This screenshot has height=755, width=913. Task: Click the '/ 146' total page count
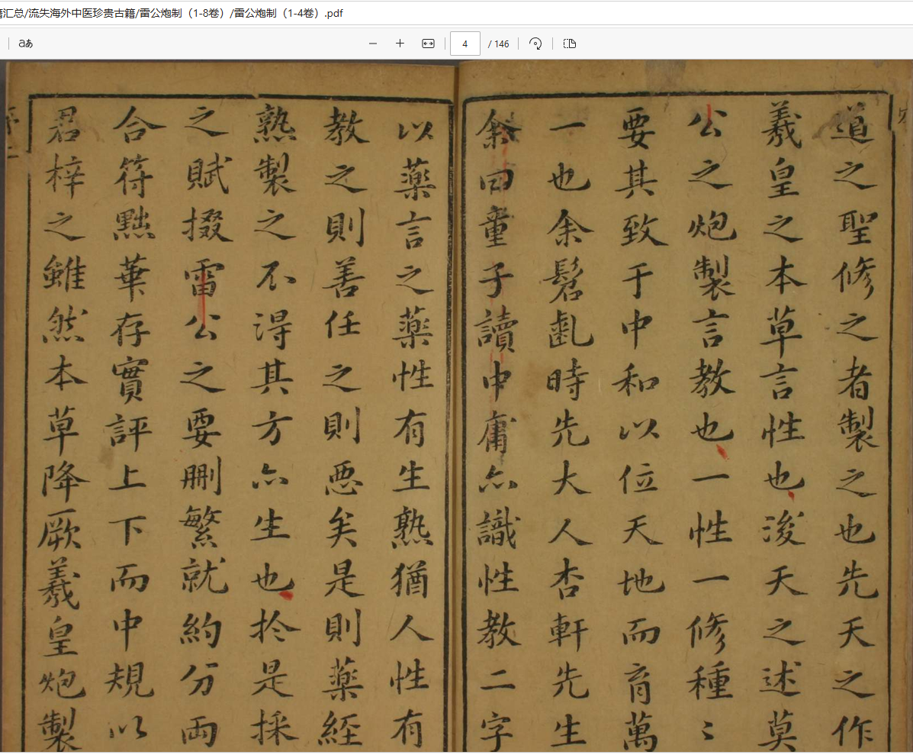coord(499,44)
